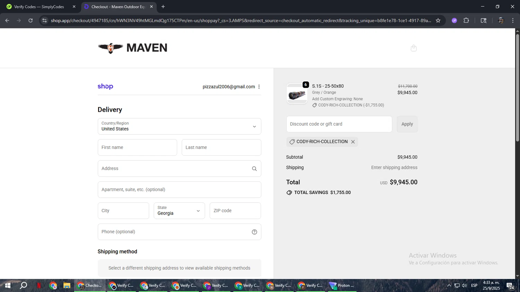Click the product title S.1S - 25-50x80

328,86
